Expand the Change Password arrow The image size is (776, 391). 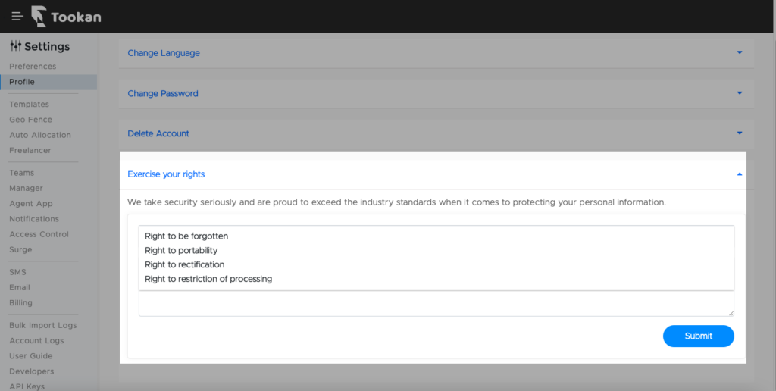[740, 93]
